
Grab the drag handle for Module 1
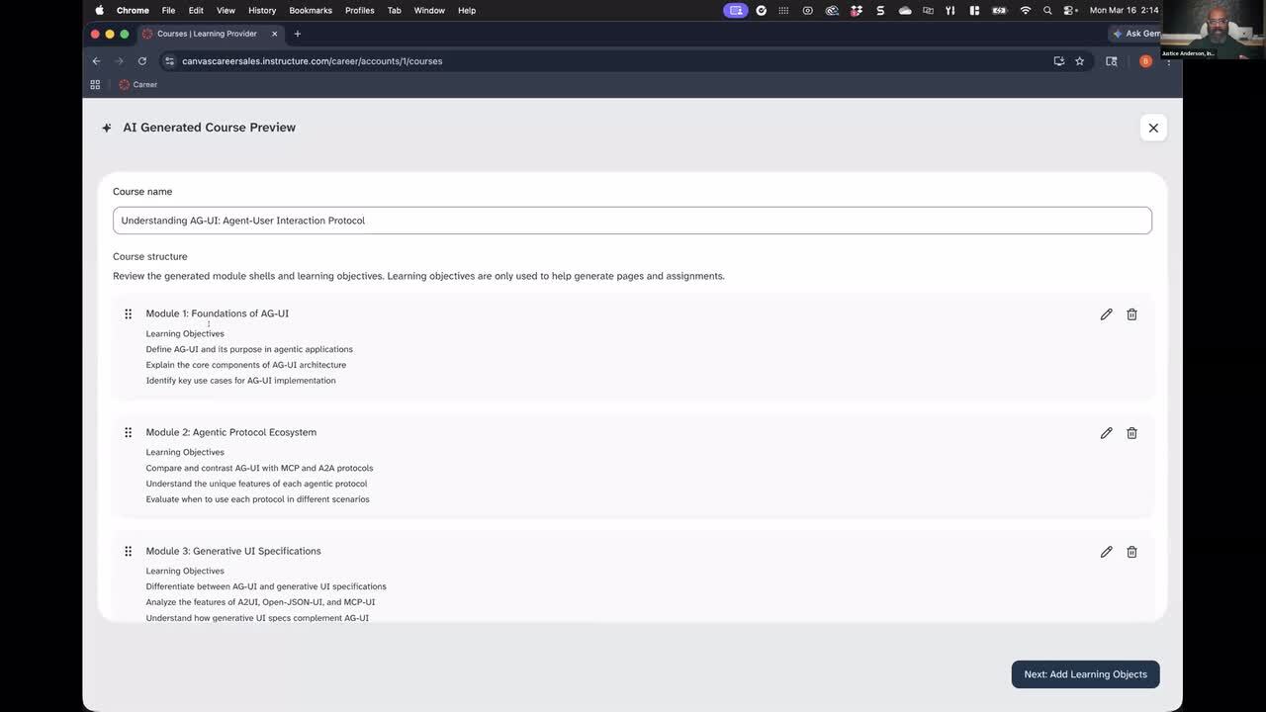(128, 314)
